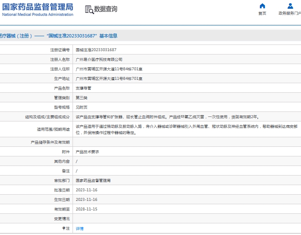Click the 变更情况 field label

point(62,219)
